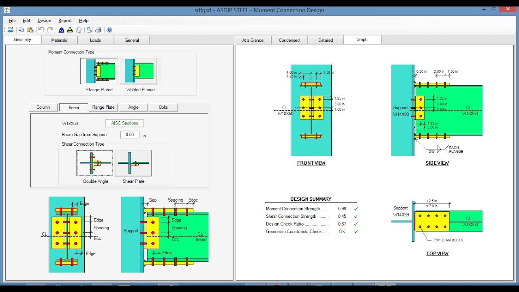
Task: Click the Copy toolbar icon
Action: pos(21,30)
